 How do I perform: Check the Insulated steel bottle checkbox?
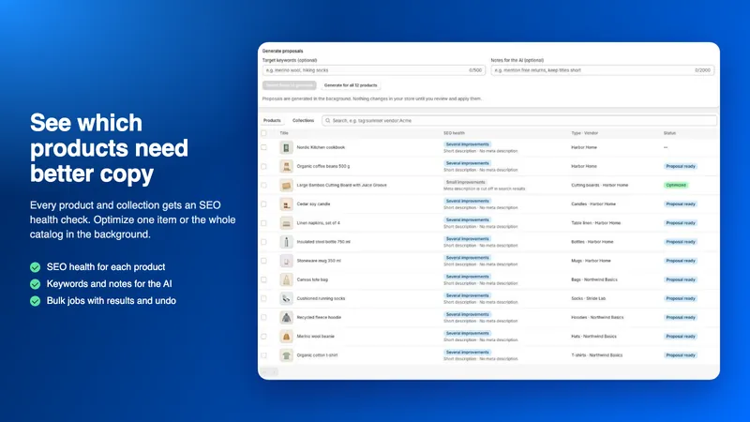(264, 242)
